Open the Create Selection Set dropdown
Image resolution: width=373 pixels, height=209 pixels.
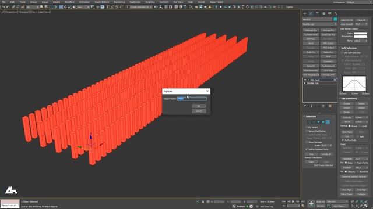coord(141,7)
